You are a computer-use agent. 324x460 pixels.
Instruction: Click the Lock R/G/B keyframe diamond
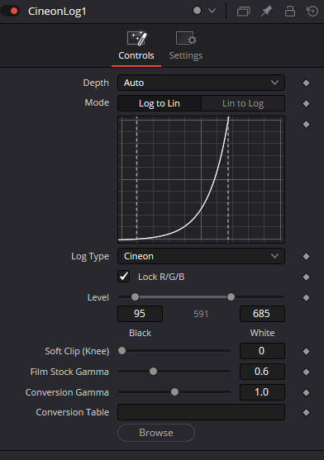306,277
